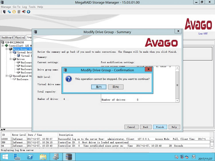Click the Drives folder disk icon
This screenshot has height=161, width=215.
pyautogui.click(x=14, y=59)
